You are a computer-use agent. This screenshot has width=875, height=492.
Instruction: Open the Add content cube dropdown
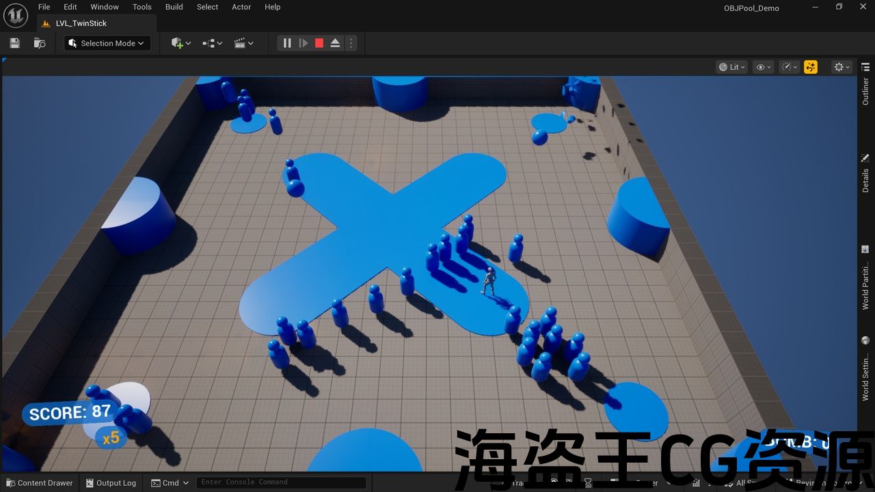[x=181, y=43]
